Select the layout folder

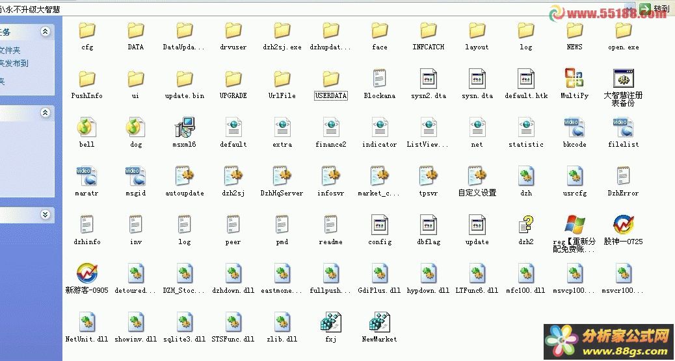(x=477, y=36)
